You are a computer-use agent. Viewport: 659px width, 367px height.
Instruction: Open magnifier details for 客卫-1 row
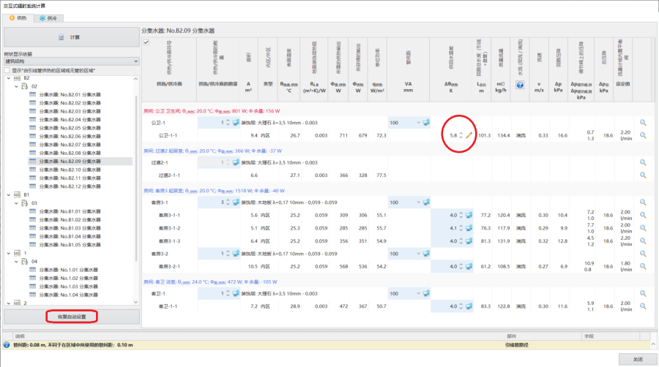[643, 293]
